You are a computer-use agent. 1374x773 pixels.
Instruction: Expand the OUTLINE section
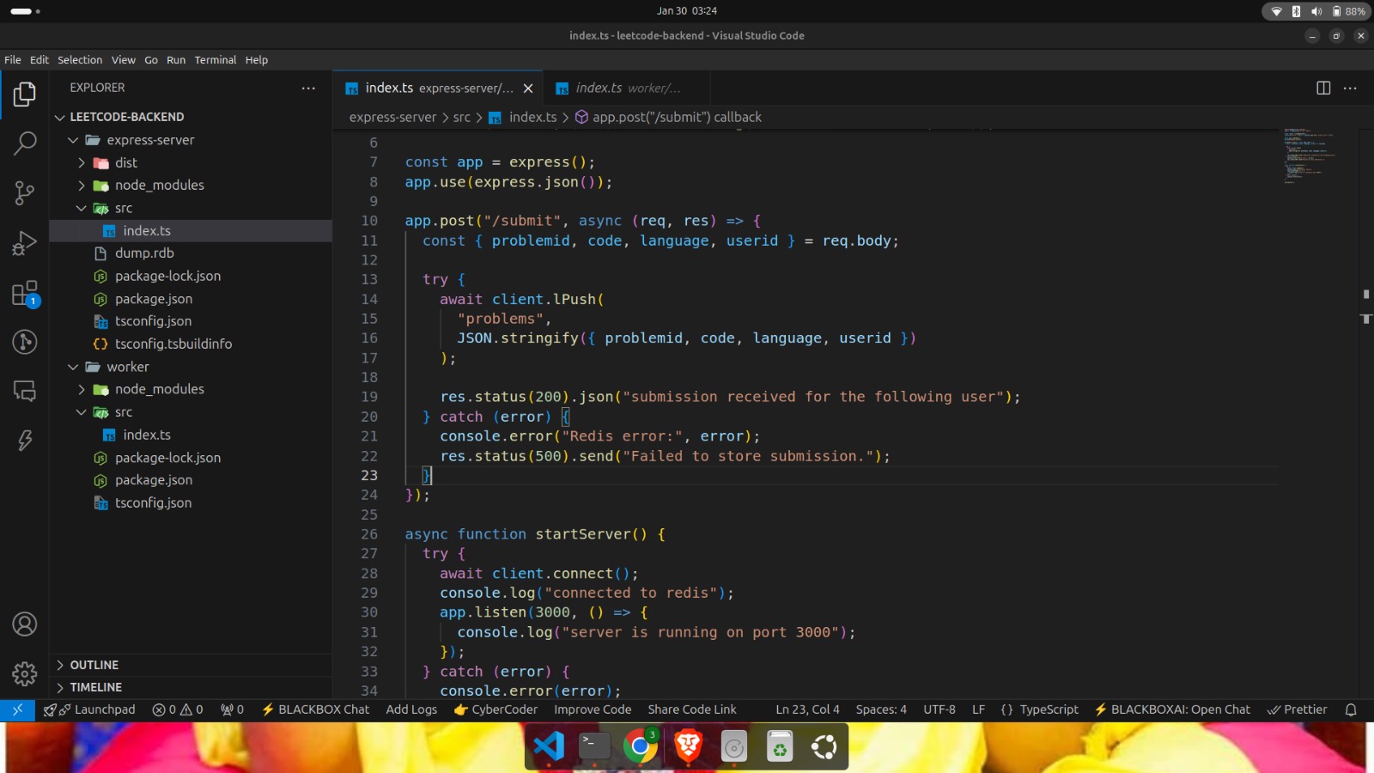tap(94, 665)
